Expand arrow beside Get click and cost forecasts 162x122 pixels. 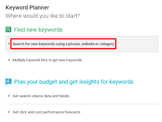point(9,112)
